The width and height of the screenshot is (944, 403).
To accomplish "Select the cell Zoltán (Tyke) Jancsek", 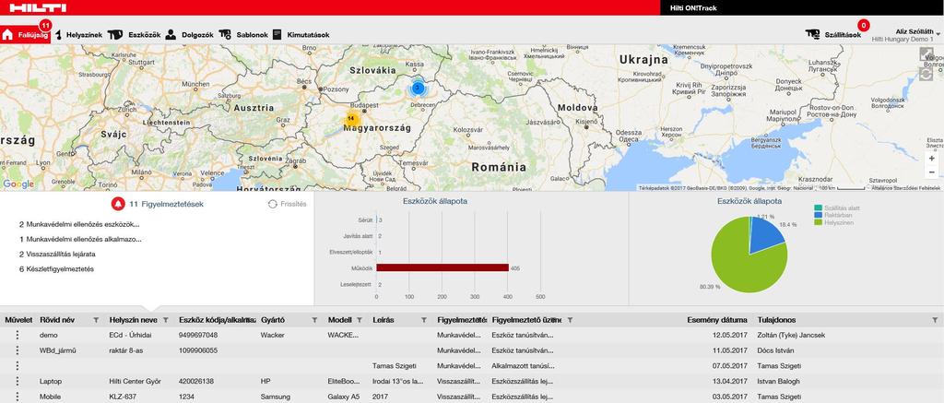I will point(791,335).
